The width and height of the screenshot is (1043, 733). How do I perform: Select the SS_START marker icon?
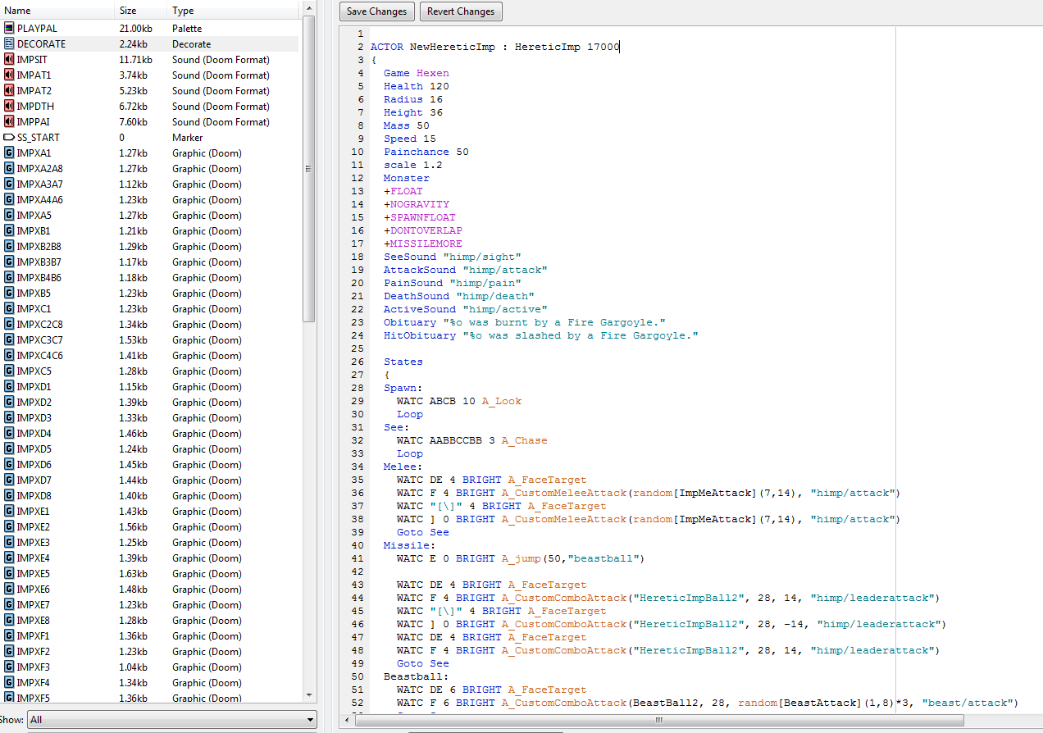[9, 138]
